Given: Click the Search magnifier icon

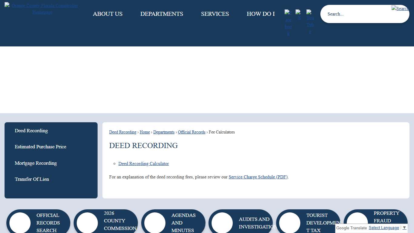Looking at the screenshot, I should tap(400, 8).
